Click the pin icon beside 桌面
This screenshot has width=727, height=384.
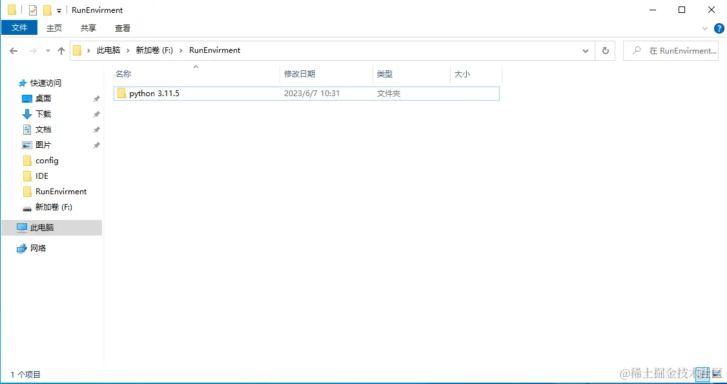coord(96,99)
